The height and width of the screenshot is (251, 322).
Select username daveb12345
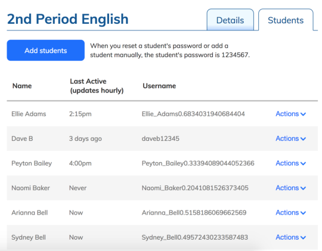click(x=160, y=138)
